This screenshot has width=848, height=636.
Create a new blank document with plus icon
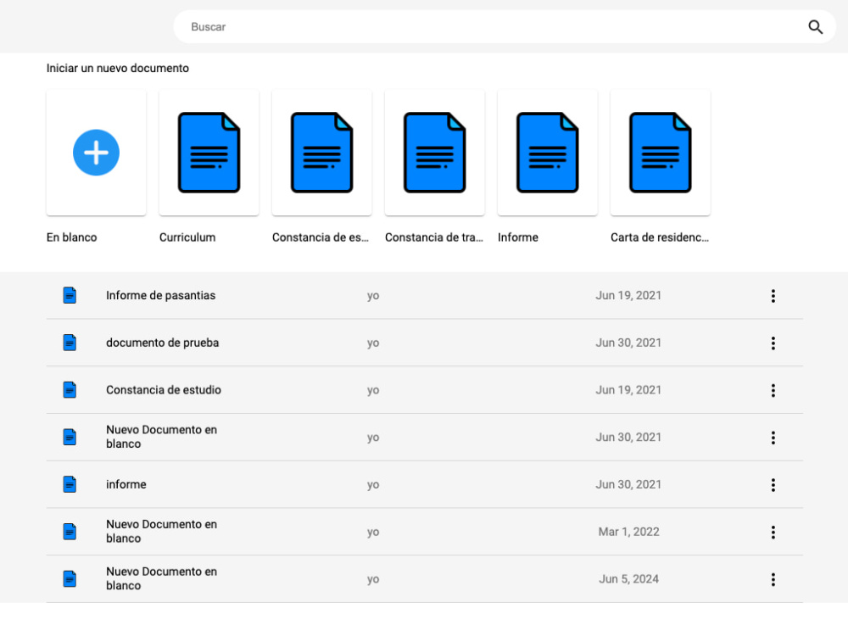(x=97, y=153)
